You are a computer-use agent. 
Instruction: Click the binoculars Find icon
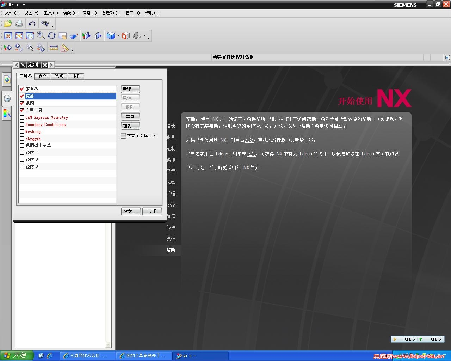click(x=45, y=24)
